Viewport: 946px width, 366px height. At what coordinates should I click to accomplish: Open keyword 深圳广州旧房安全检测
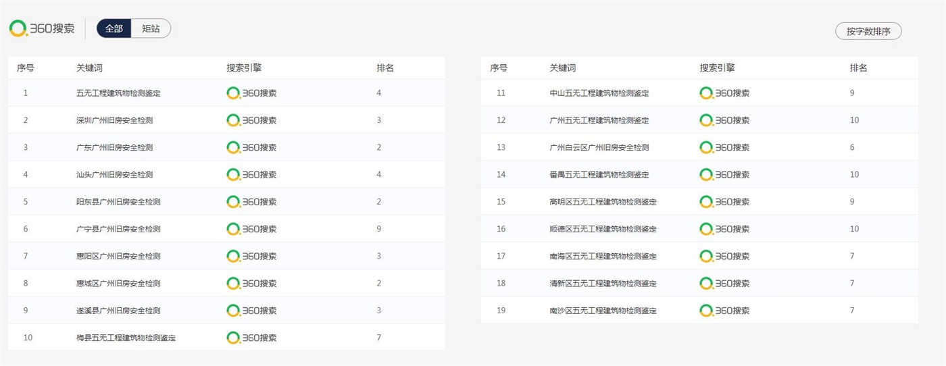tap(114, 120)
